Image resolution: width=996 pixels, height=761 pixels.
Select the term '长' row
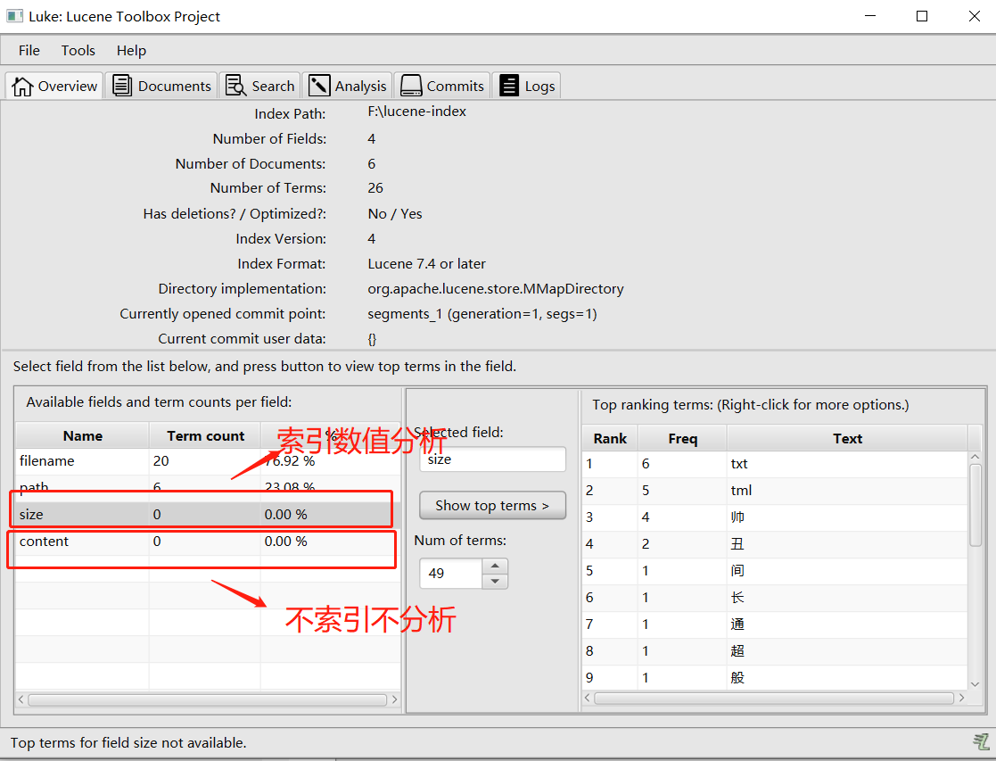click(775, 598)
